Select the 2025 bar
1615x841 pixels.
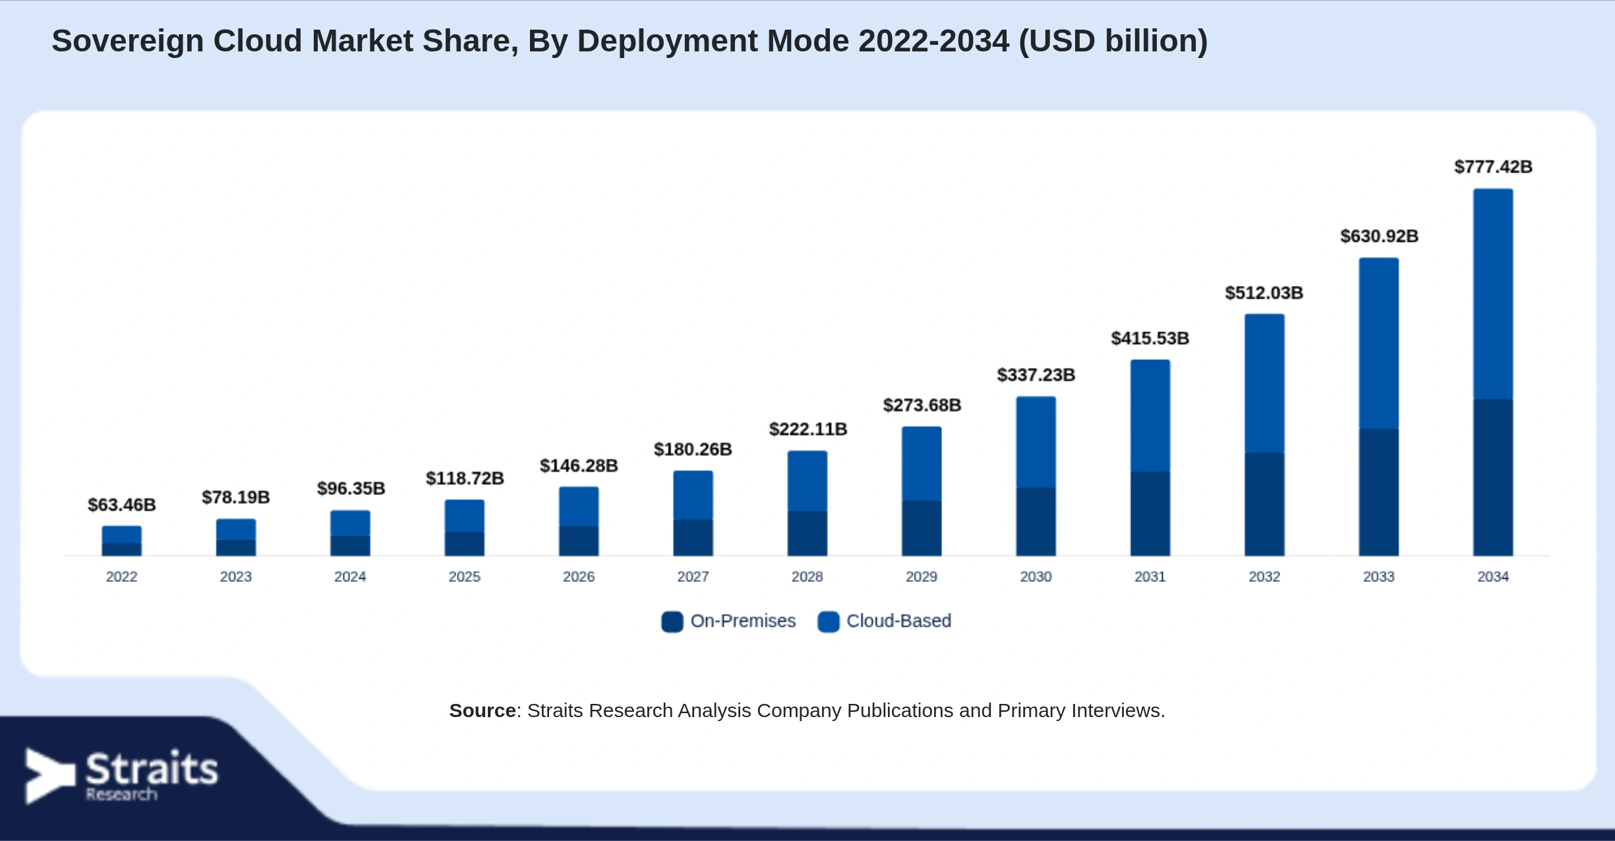(464, 527)
